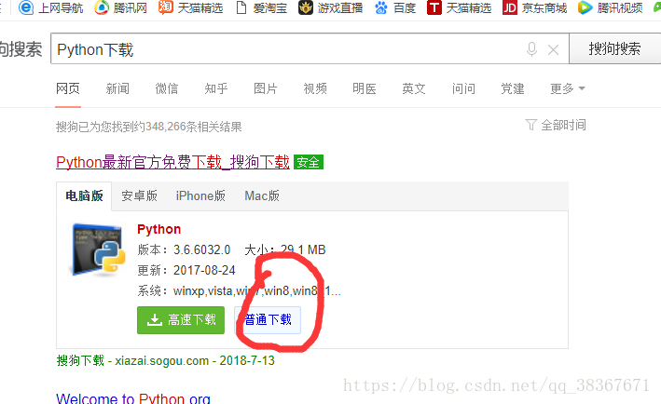Open the 爱淘宝 page bookmark icon
This screenshot has width=661, height=404.
pos(241,7)
